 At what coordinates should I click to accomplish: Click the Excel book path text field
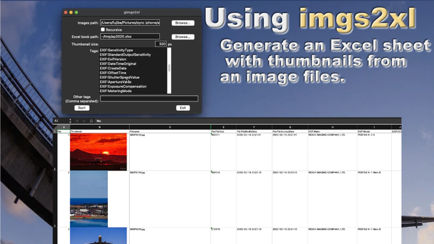[x=130, y=37]
